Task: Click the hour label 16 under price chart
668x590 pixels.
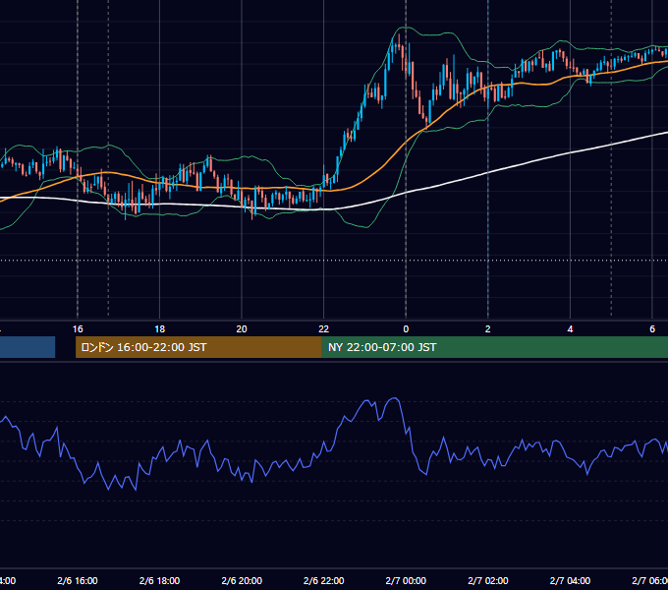Action: pyautogui.click(x=78, y=329)
